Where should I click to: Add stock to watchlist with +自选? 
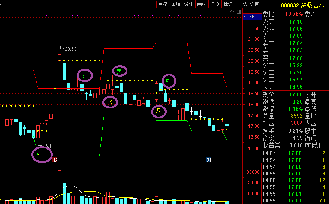[x=242, y=4]
